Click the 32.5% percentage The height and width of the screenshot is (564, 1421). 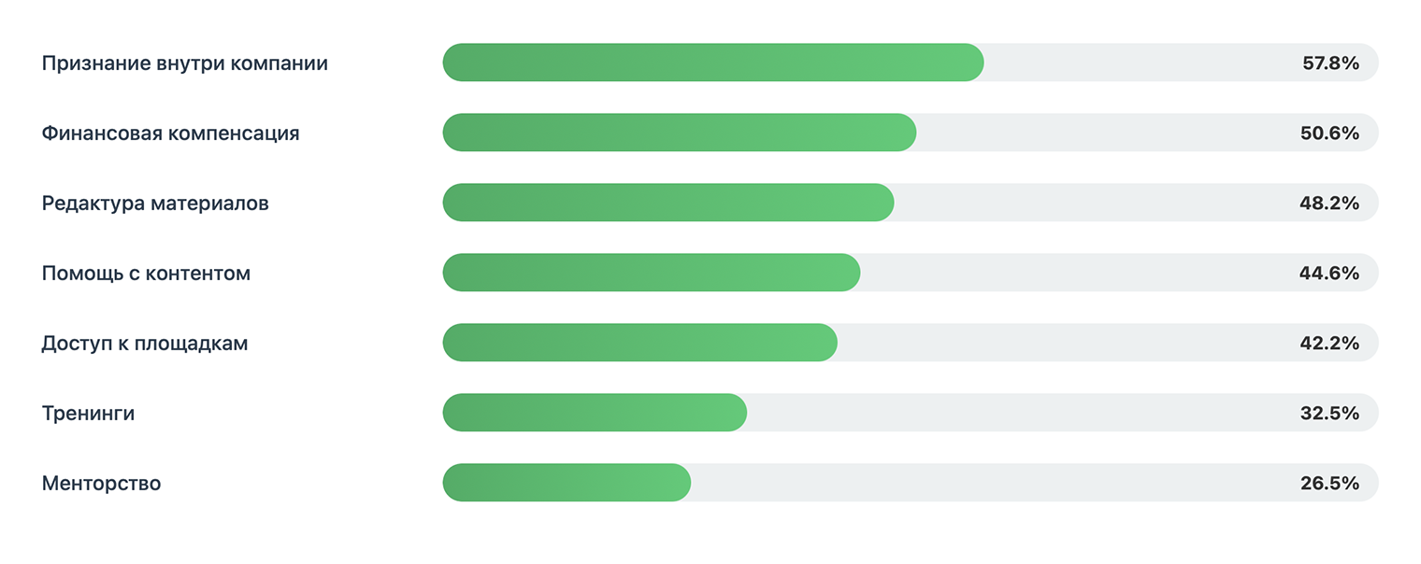[x=1329, y=413]
